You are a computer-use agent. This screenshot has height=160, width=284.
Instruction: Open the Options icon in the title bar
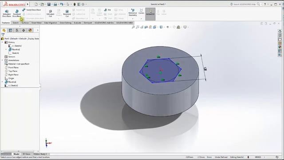click(83, 4)
